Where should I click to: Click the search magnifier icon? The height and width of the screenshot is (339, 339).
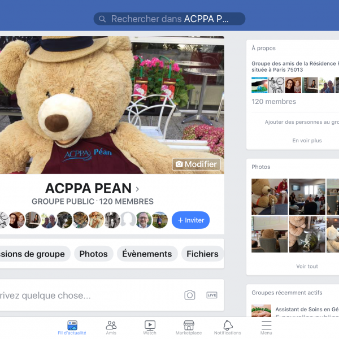click(102, 19)
